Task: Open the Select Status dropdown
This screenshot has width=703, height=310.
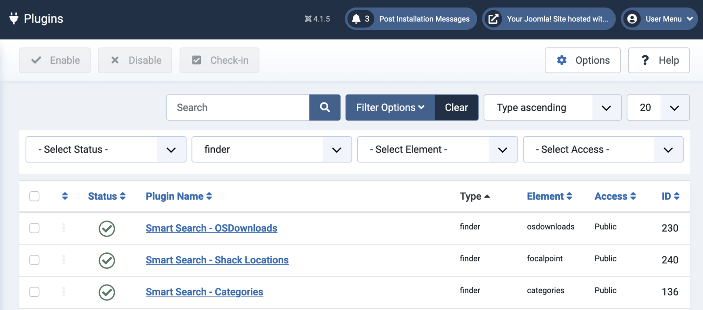Action: tap(106, 150)
